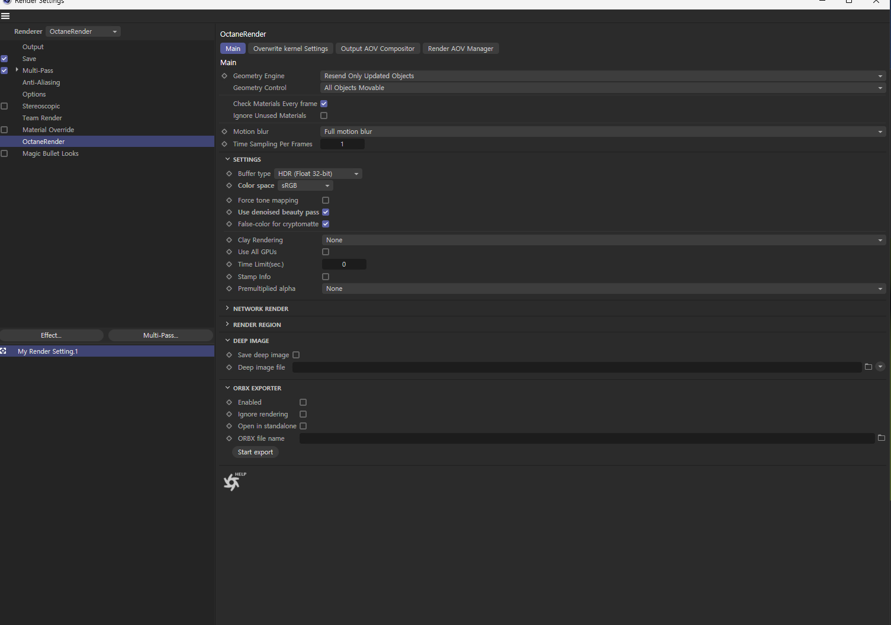
Task: Select Output in the settings list
Action: click(x=33, y=47)
